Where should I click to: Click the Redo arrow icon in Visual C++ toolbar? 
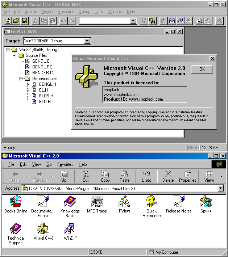click(72, 21)
